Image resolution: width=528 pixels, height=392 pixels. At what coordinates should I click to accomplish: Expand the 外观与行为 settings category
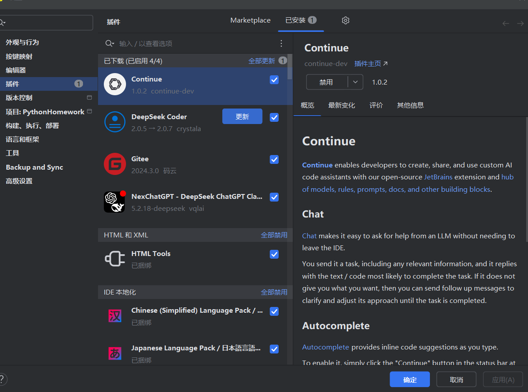coord(22,43)
